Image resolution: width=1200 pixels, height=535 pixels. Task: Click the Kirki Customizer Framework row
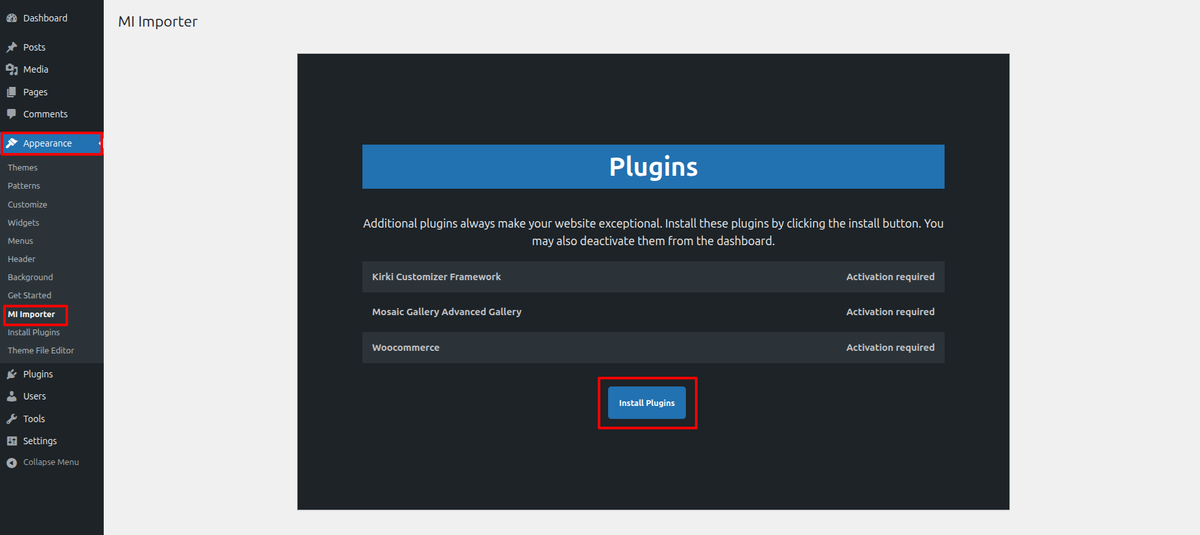click(x=653, y=277)
